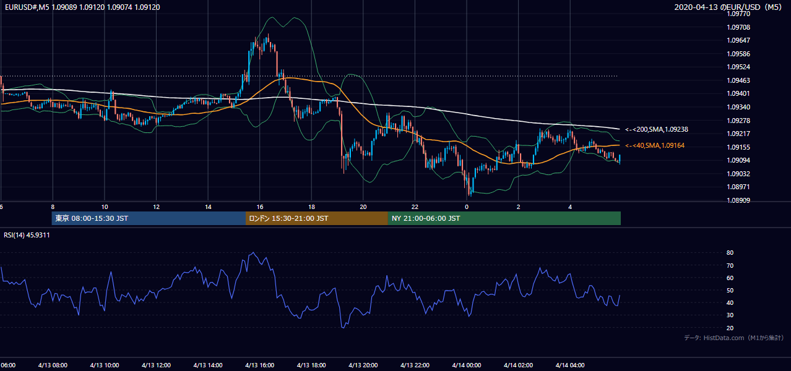This screenshot has width=791, height=371.
Task: Click the bottom time label 4/13 12:00
Action: coord(156,365)
